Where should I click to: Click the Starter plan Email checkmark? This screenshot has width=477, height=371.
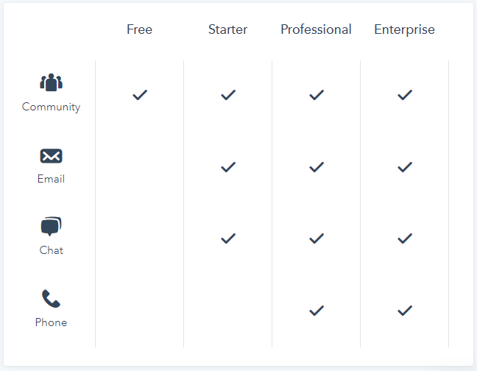(228, 167)
